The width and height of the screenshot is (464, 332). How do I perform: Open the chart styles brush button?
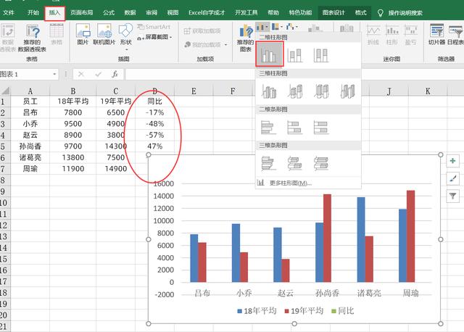(452, 178)
